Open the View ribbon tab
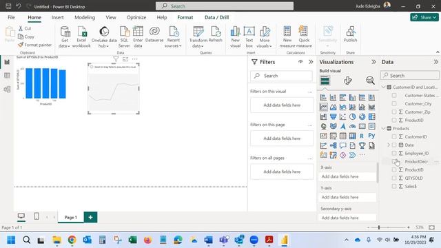The height and width of the screenshot is (248, 441). tap(111, 17)
